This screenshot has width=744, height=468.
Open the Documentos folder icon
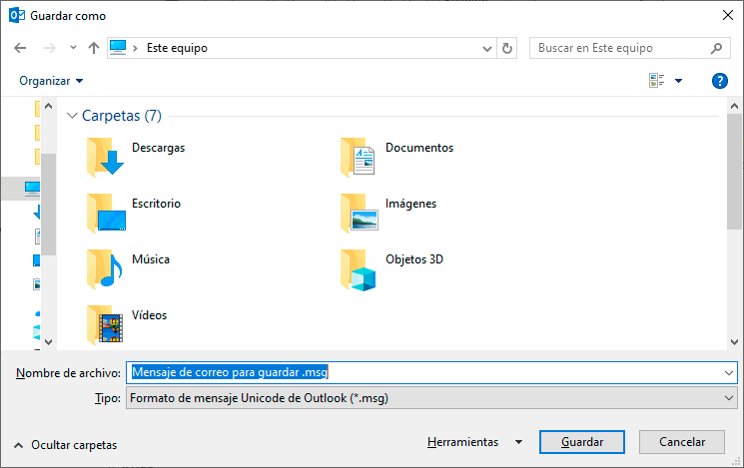click(359, 155)
